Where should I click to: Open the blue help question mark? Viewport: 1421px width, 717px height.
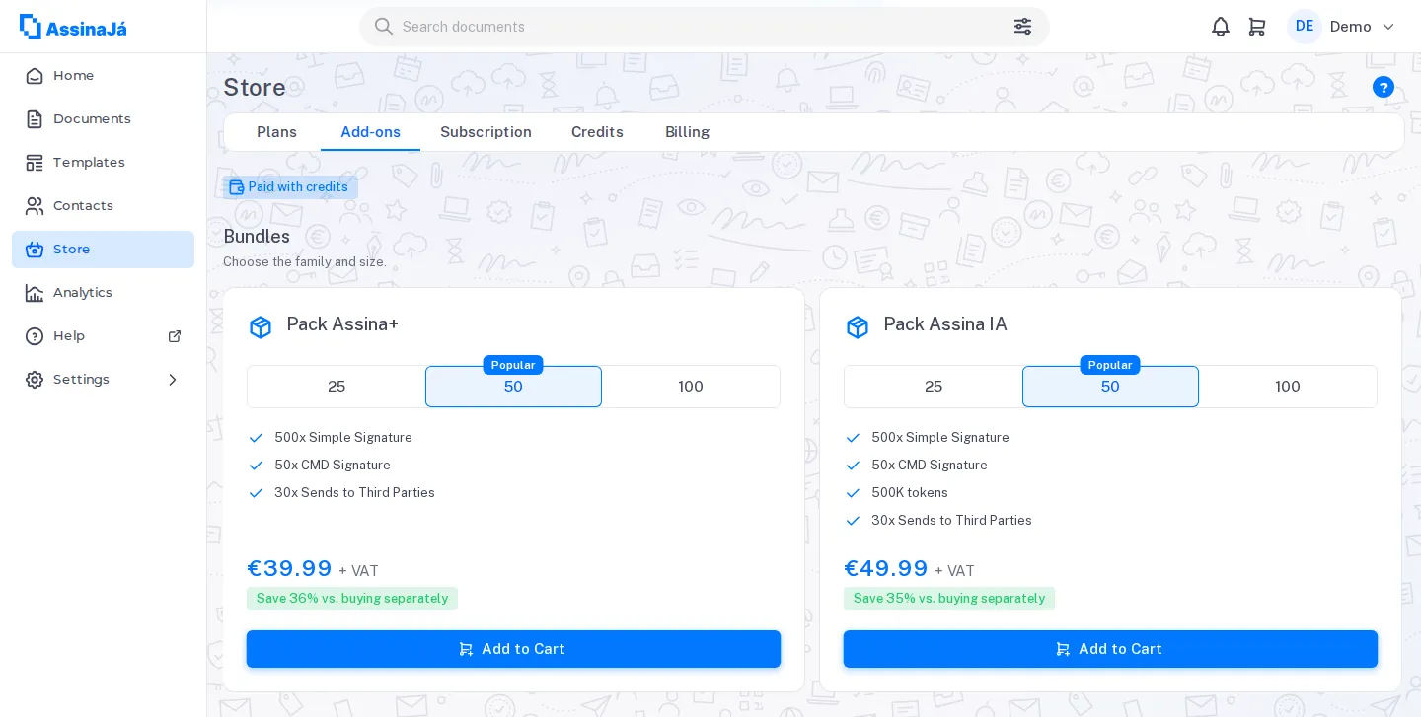tap(1384, 87)
